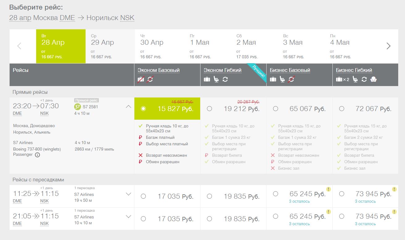Viewport: 405px width, 240px height.
Task: Select the 19 212 Руб. Эконом Гибкий fare
Action: tap(209, 109)
